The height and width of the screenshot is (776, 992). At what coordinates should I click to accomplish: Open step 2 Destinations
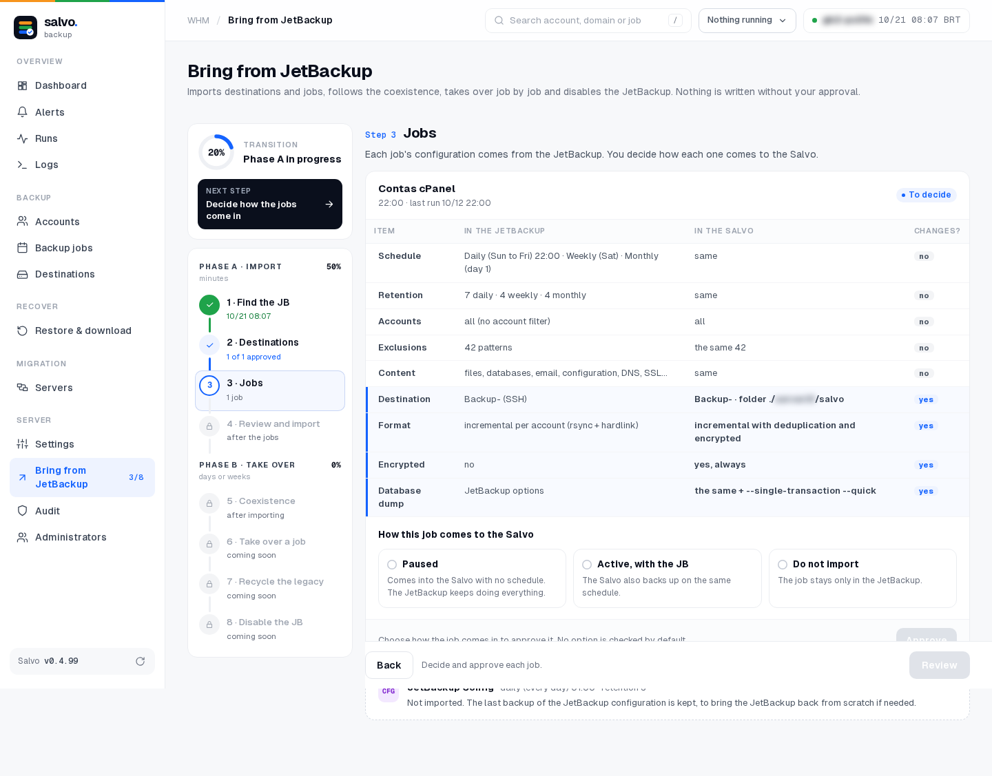(x=270, y=349)
